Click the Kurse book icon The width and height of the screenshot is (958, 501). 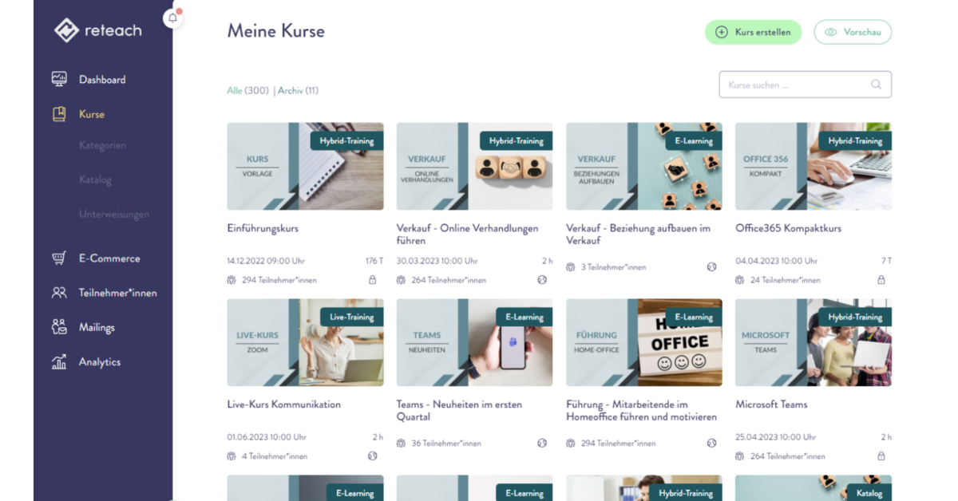(x=59, y=114)
